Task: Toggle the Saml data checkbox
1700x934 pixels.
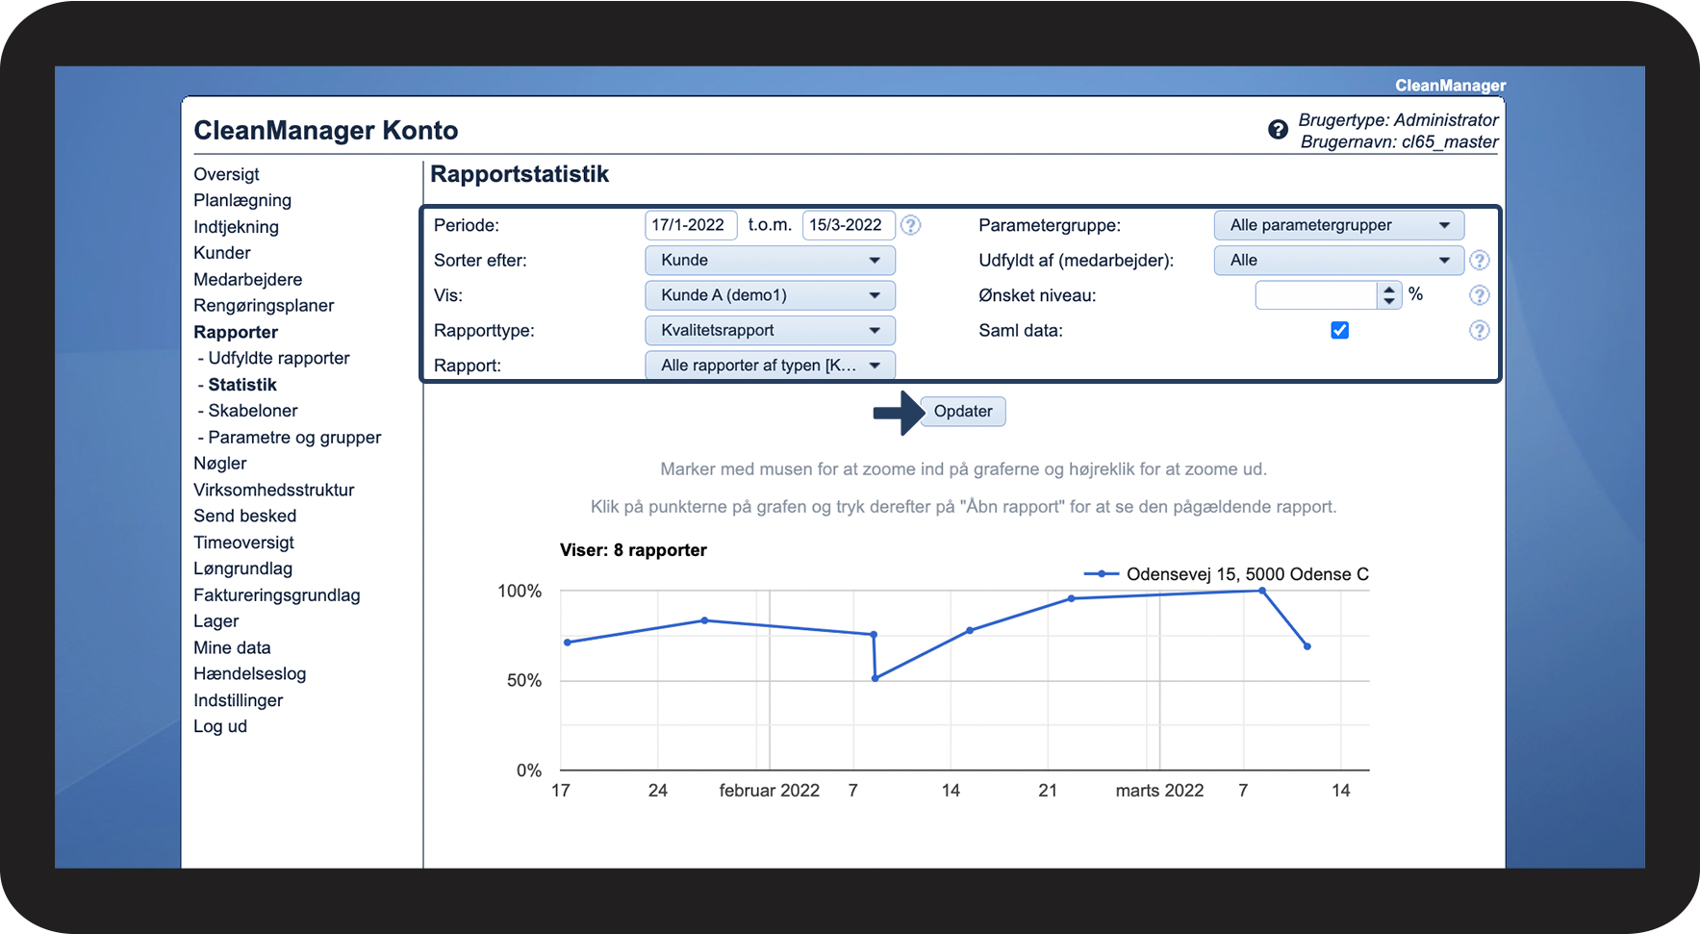Action: [x=1339, y=330]
